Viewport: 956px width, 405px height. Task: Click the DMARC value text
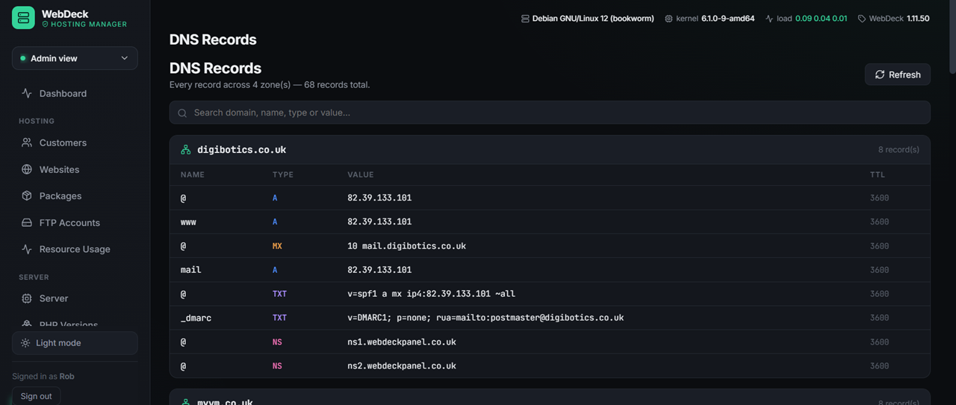[x=485, y=318]
